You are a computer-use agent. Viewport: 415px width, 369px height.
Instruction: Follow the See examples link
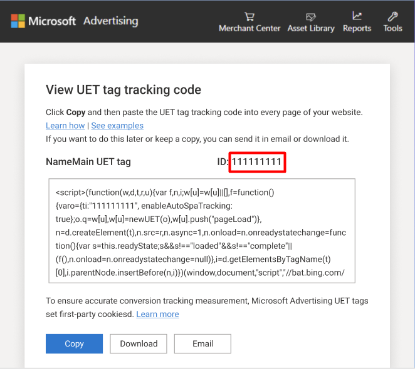point(117,126)
